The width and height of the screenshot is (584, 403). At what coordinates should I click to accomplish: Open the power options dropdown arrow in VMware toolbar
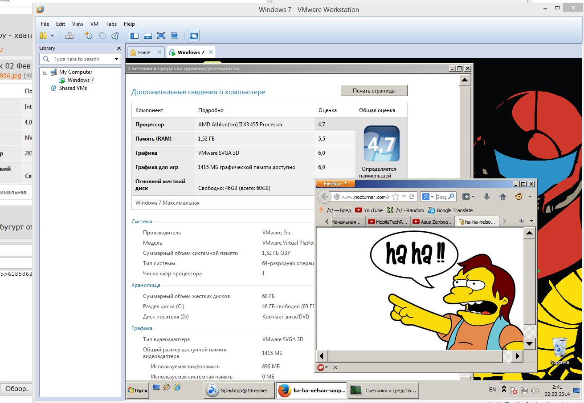pos(52,36)
